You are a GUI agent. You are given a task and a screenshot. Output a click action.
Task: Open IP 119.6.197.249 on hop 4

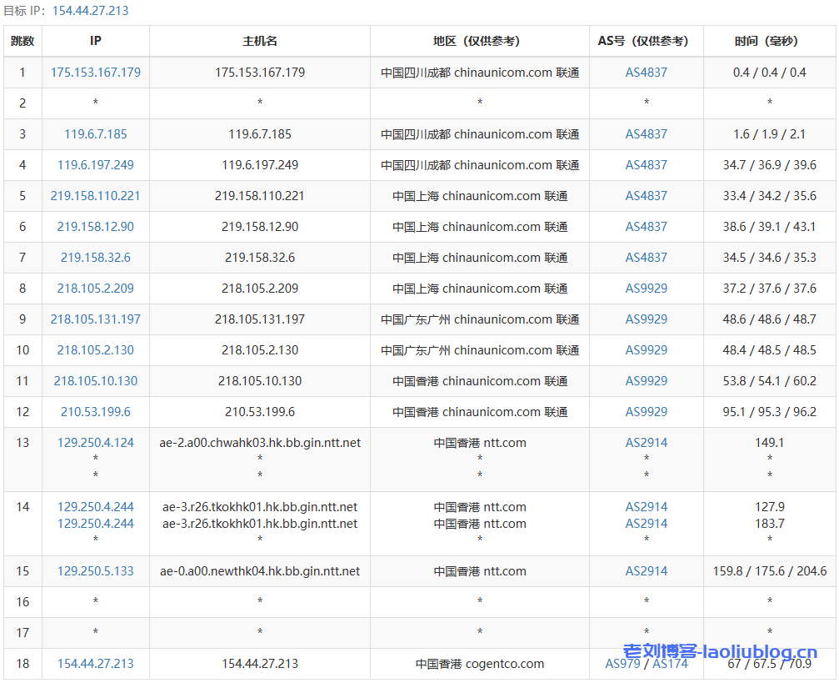95,165
